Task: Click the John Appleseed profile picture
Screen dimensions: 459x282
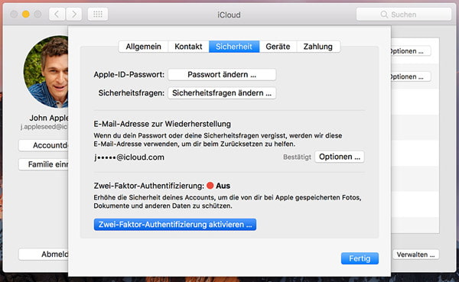Action: click(46, 72)
